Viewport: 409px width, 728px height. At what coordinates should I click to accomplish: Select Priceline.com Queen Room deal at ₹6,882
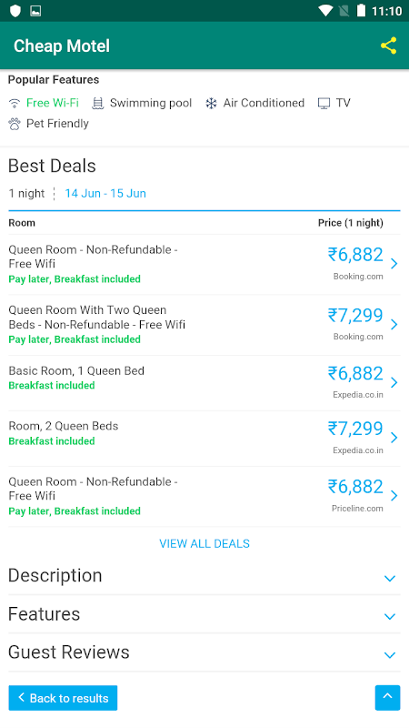204,496
